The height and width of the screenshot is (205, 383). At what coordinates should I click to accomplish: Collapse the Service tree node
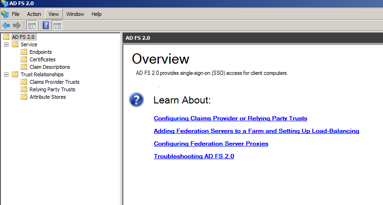tap(7, 44)
